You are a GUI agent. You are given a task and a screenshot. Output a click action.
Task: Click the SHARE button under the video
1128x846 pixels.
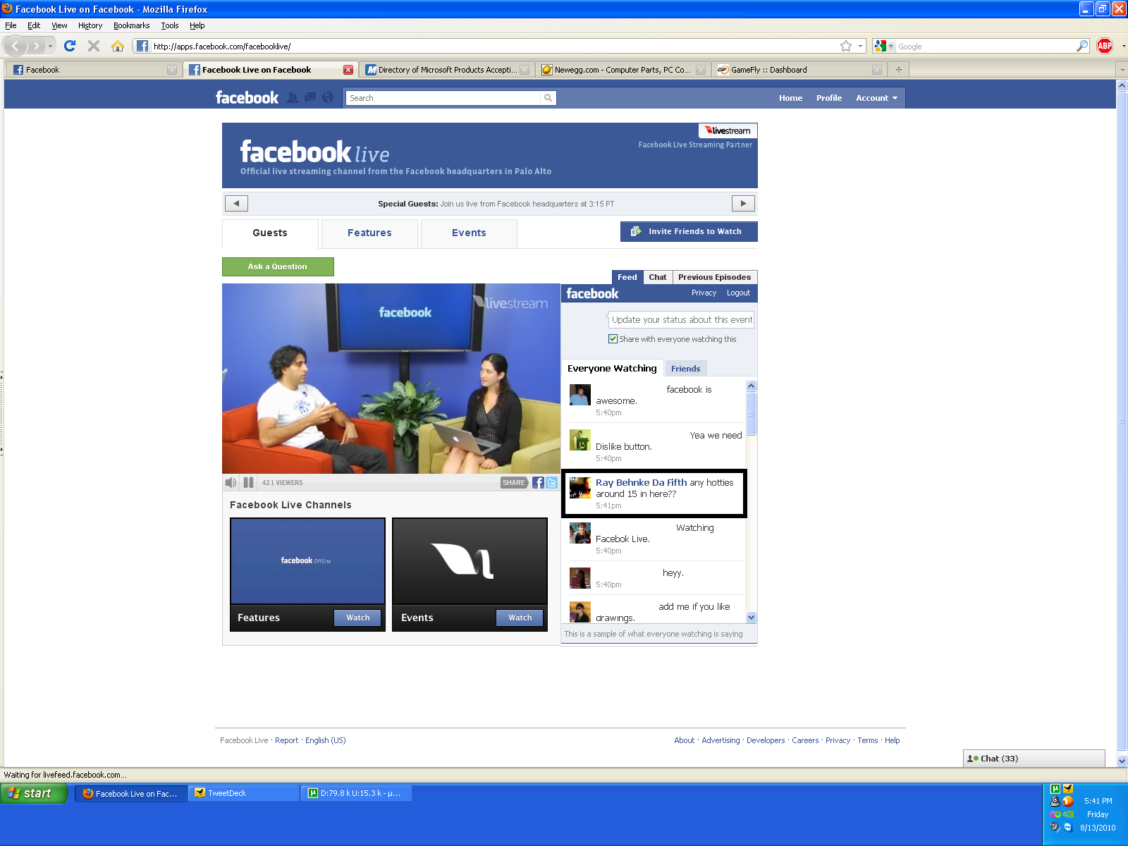(x=514, y=483)
